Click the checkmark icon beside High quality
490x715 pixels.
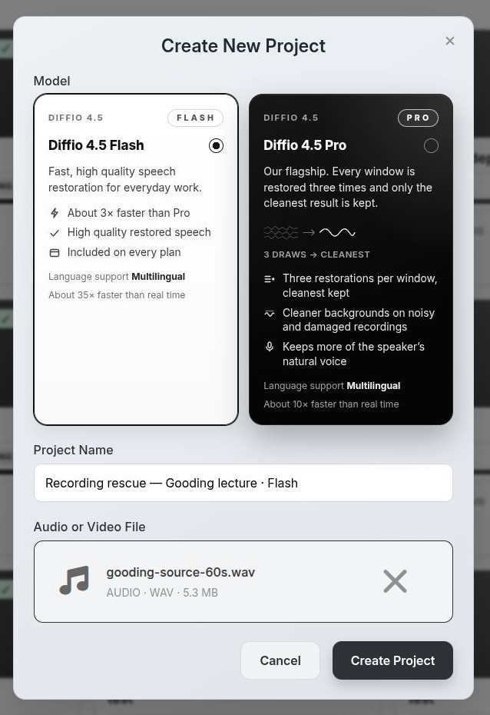pos(55,233)
